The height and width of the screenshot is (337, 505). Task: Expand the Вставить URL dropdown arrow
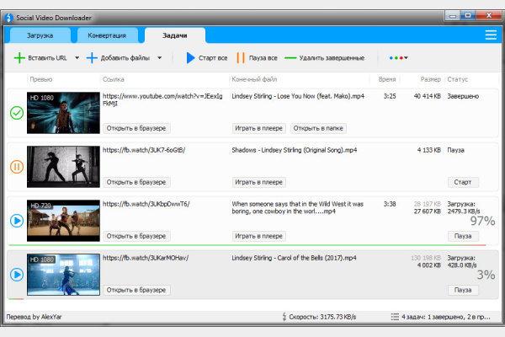[x=77, y=58]
